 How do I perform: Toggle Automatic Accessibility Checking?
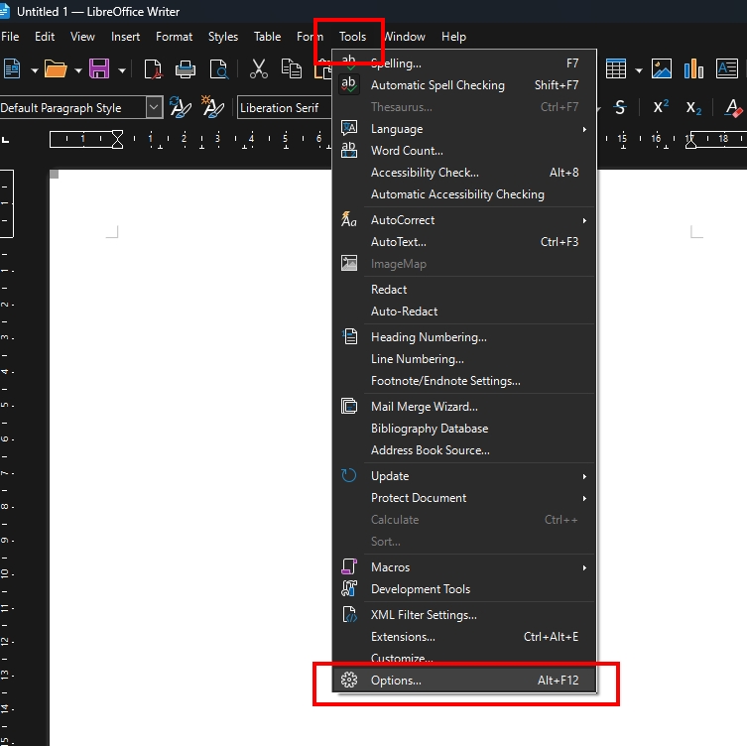click(x=464, y=194)
